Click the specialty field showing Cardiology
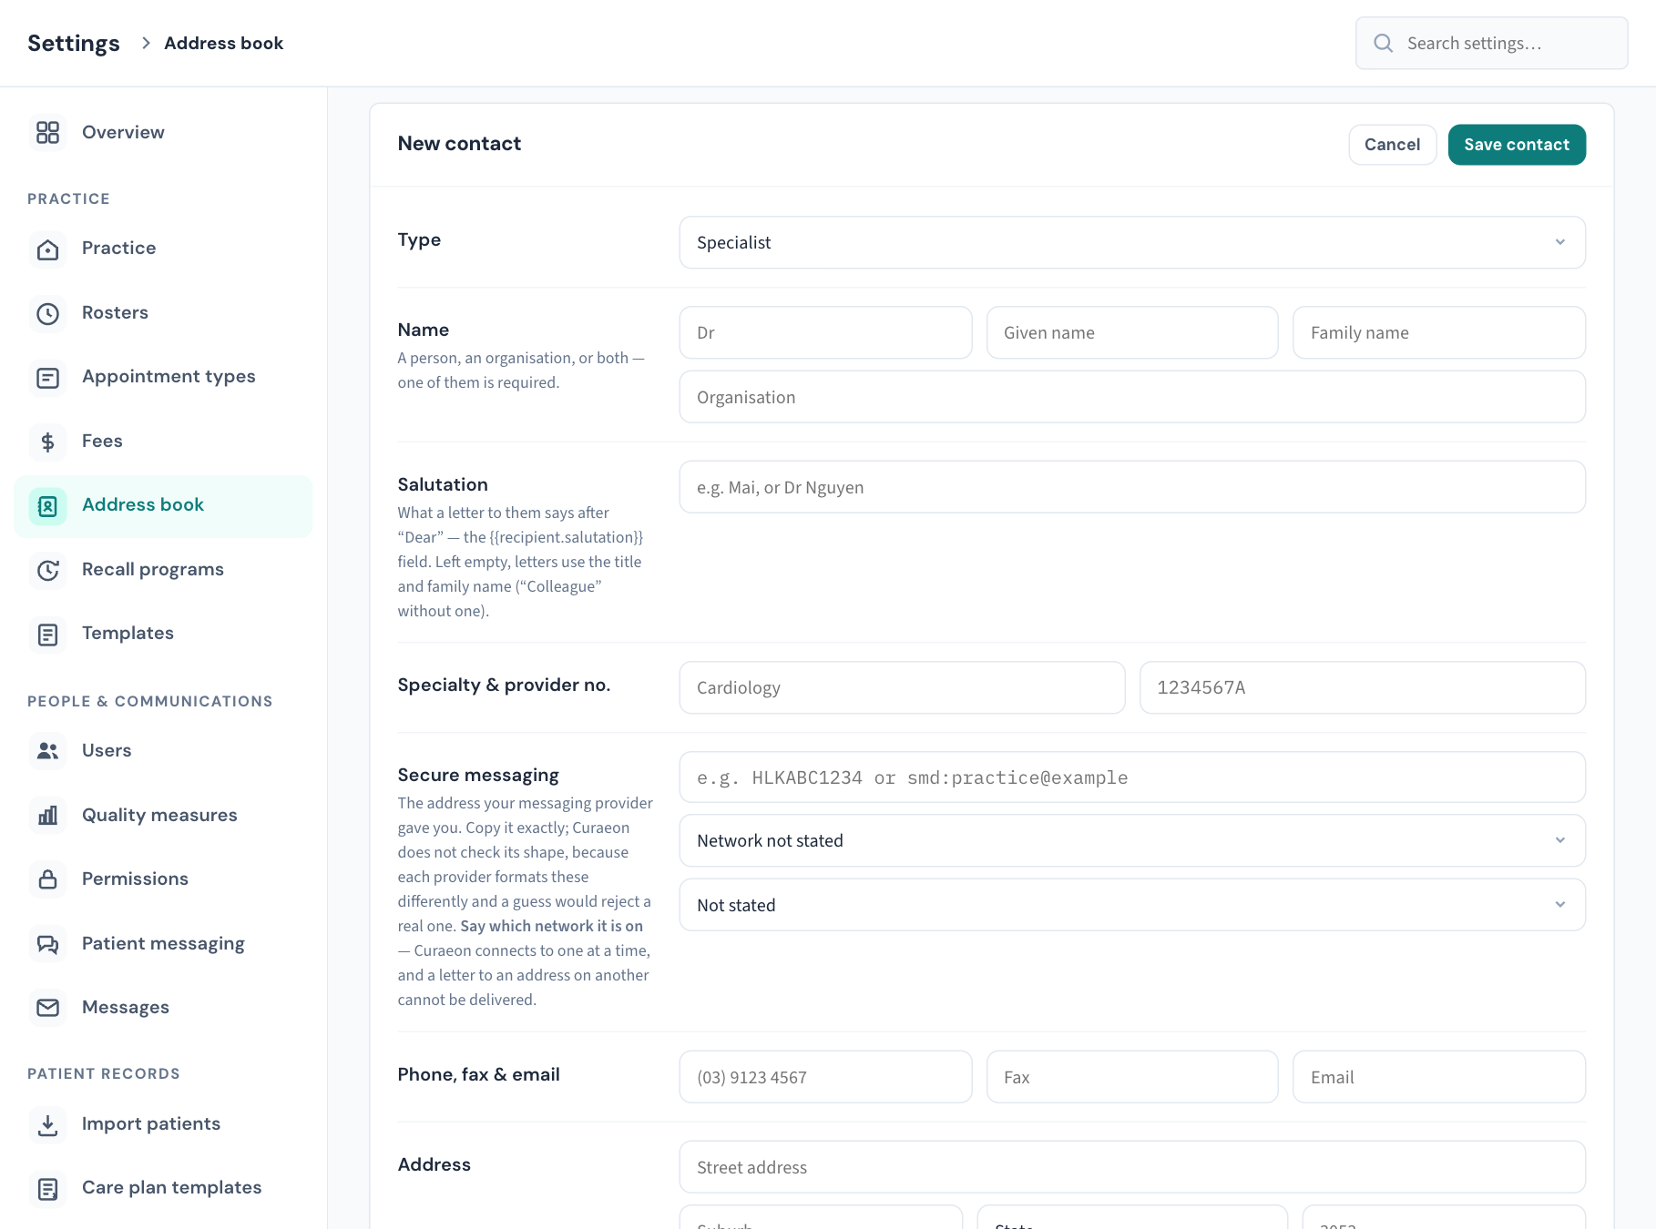The height and width of the screenshot is (1229, 1656). (x=902, y=687)
